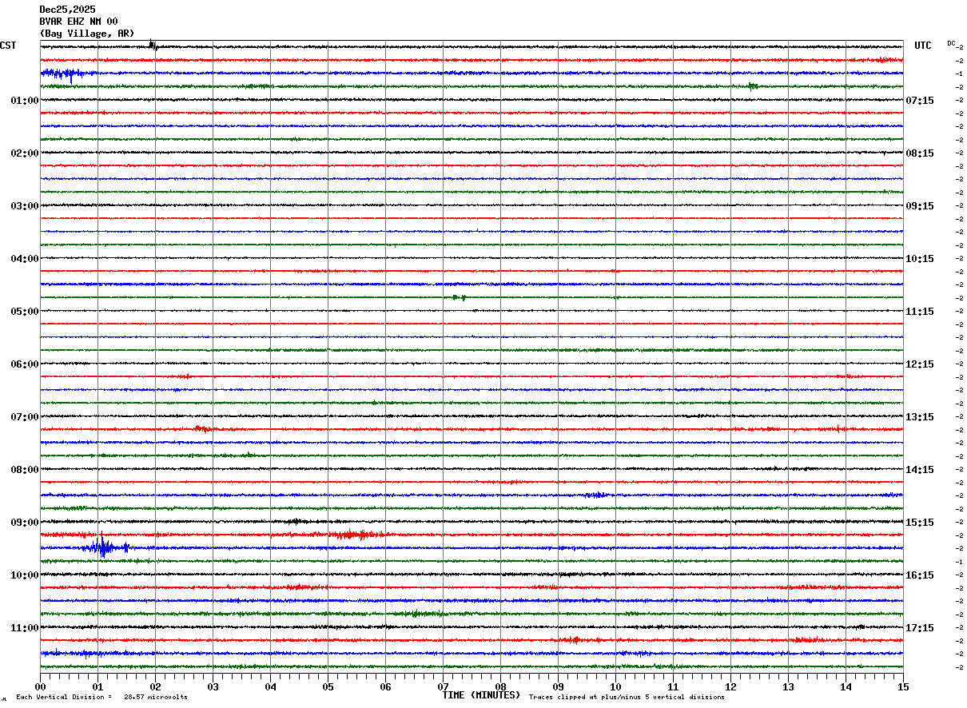Screen dimensions: 967x708
Task: Click the 13:15 UTC time label
Action: click(920, 417)
